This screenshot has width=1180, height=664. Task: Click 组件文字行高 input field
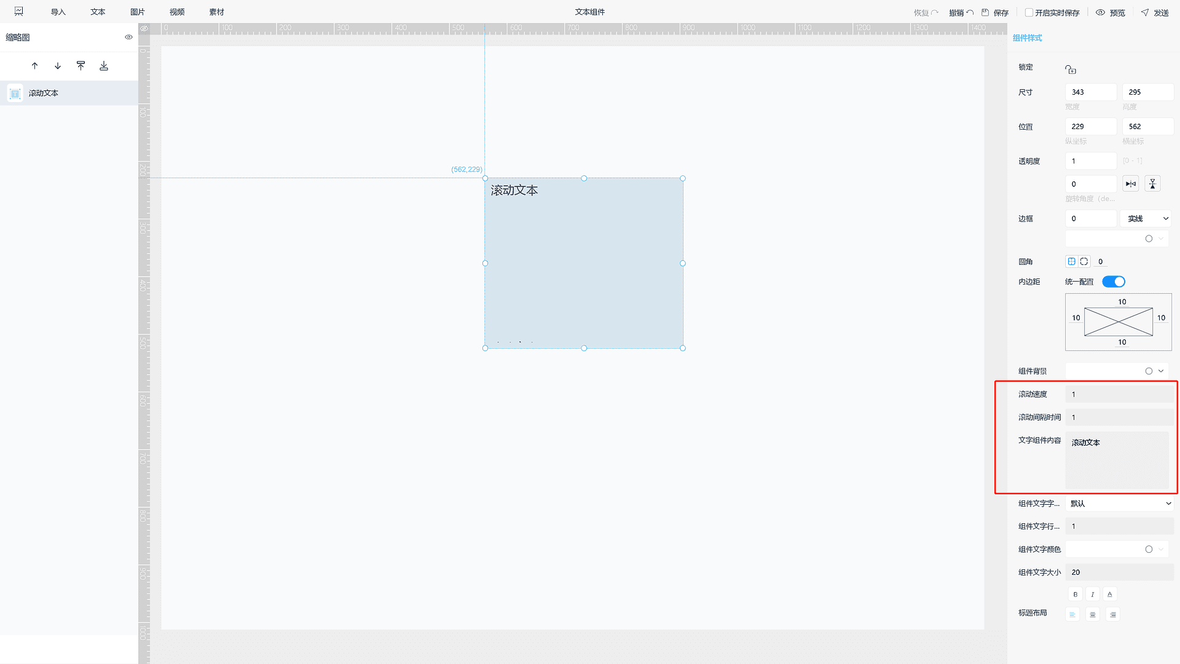pyautogui.click(x=1120, y=526)
